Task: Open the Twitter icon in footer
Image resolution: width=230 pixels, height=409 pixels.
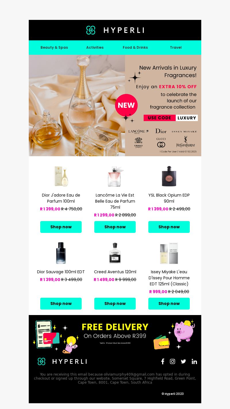Action: click(183, 361)
